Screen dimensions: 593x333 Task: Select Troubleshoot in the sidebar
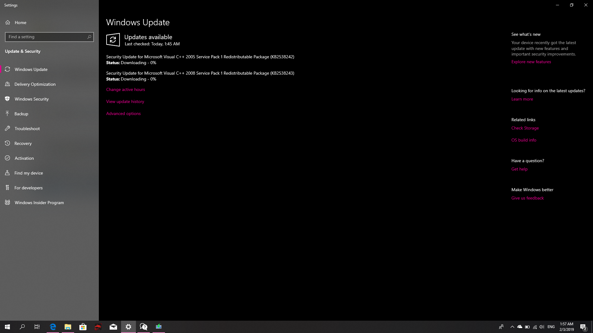point(49,129)
